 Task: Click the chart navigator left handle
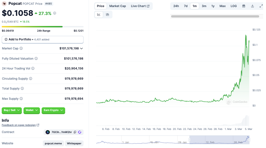point(190,140)
